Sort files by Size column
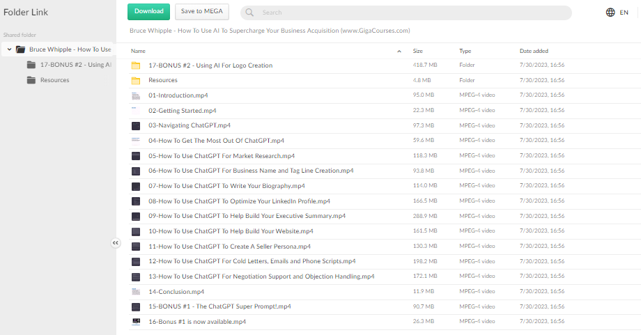The width and height of the screenshot is (641, 335). [418, 52]
